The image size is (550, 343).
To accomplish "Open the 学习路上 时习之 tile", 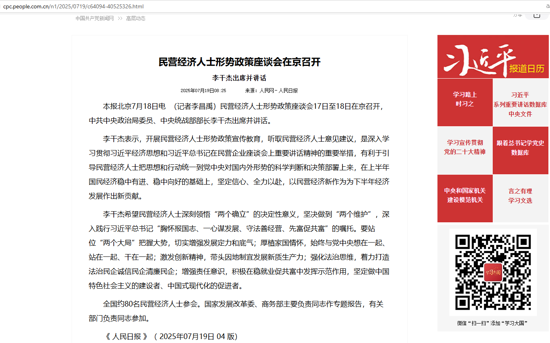I will pyautogui.click(x=465, y=102).
